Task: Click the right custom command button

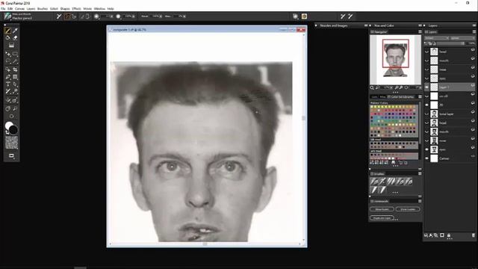Action: (408, 209)
